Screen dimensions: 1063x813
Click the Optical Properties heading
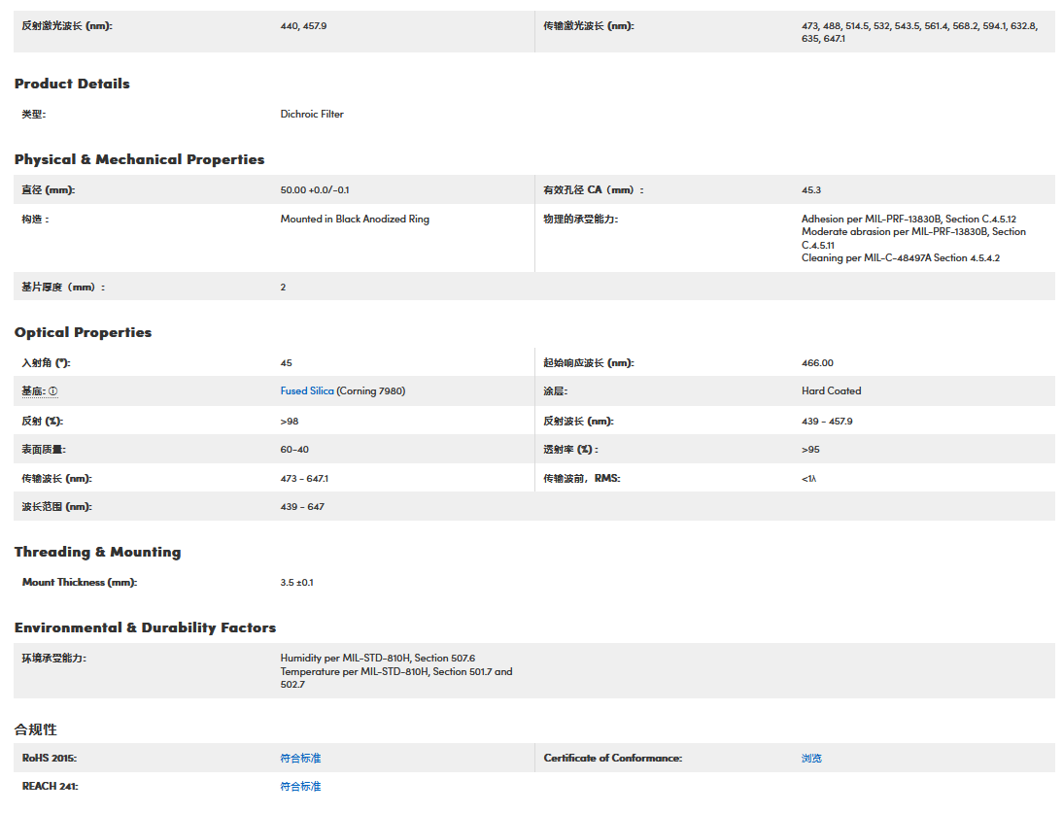click(83, 332)
